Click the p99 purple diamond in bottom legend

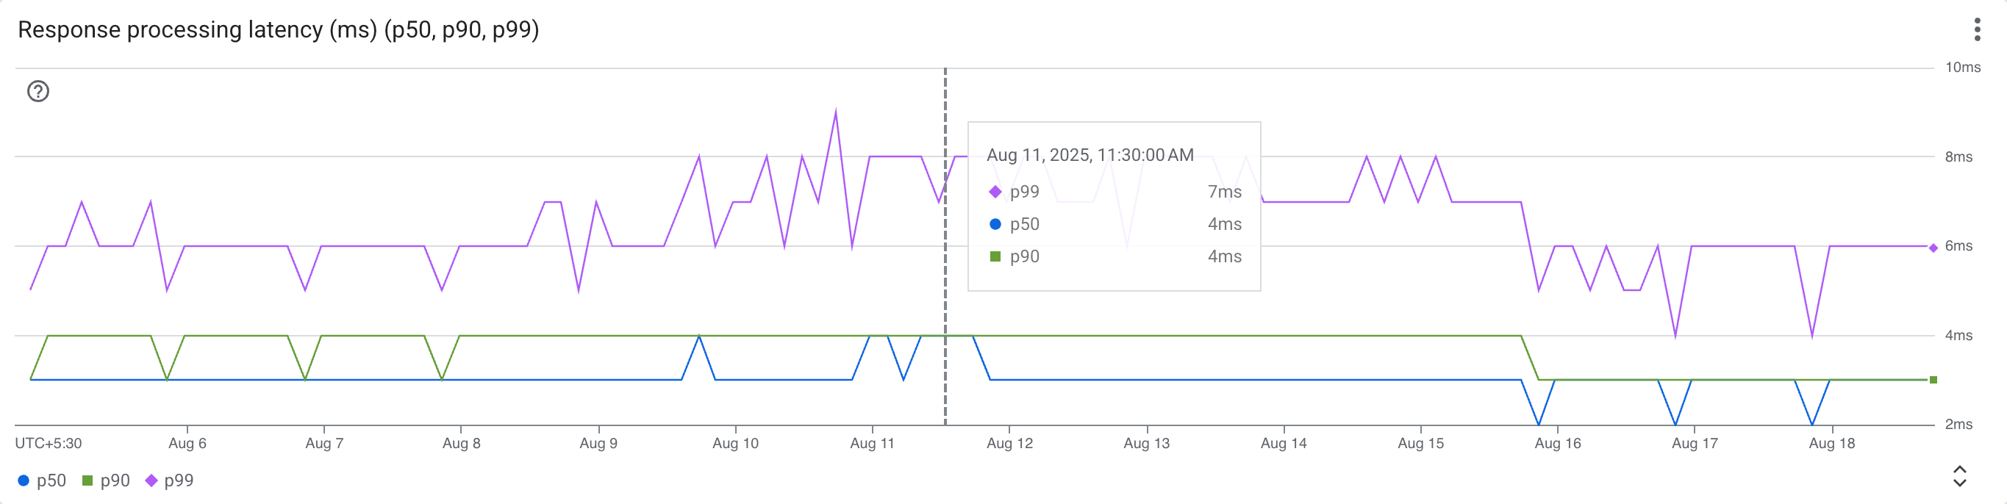[153, 480]
